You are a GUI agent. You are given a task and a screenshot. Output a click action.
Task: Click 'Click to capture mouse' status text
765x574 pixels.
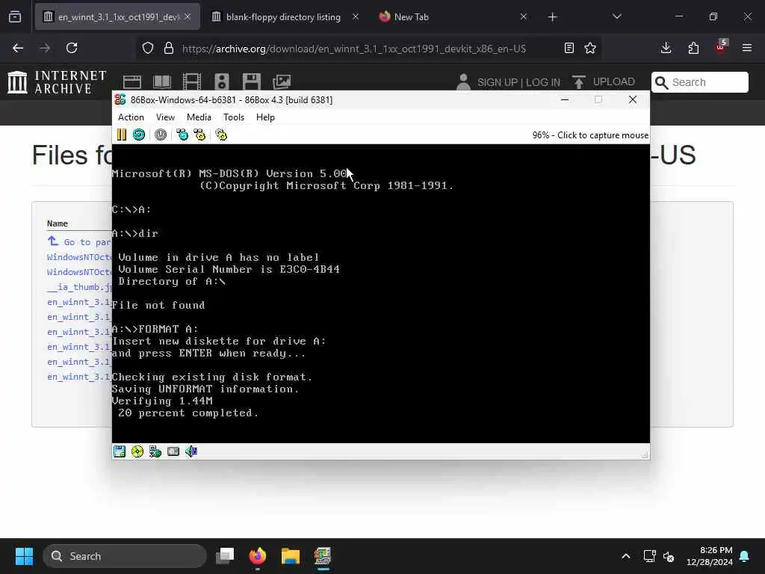tap(603, 135)
